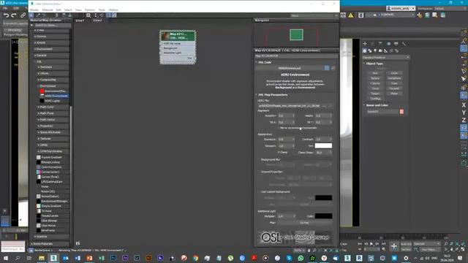Click the large plus Set Keys button
Screen dimensions: 468x263
pos(393,246)
